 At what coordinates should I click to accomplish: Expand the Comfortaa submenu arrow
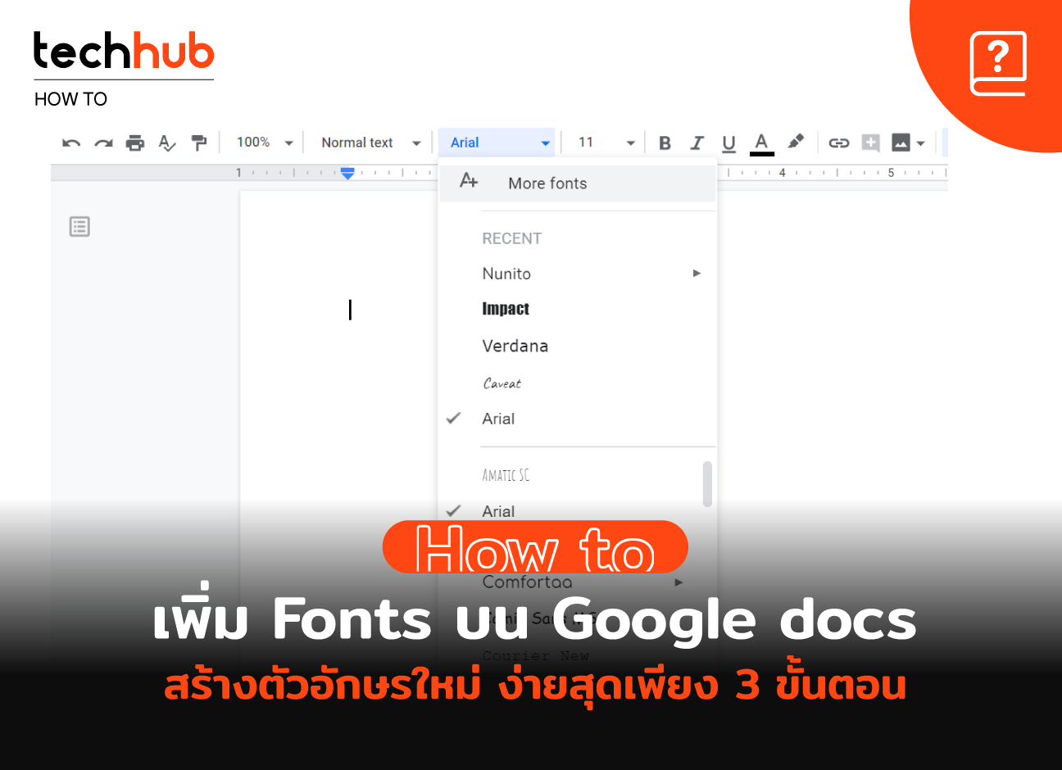tap(678, 582)
